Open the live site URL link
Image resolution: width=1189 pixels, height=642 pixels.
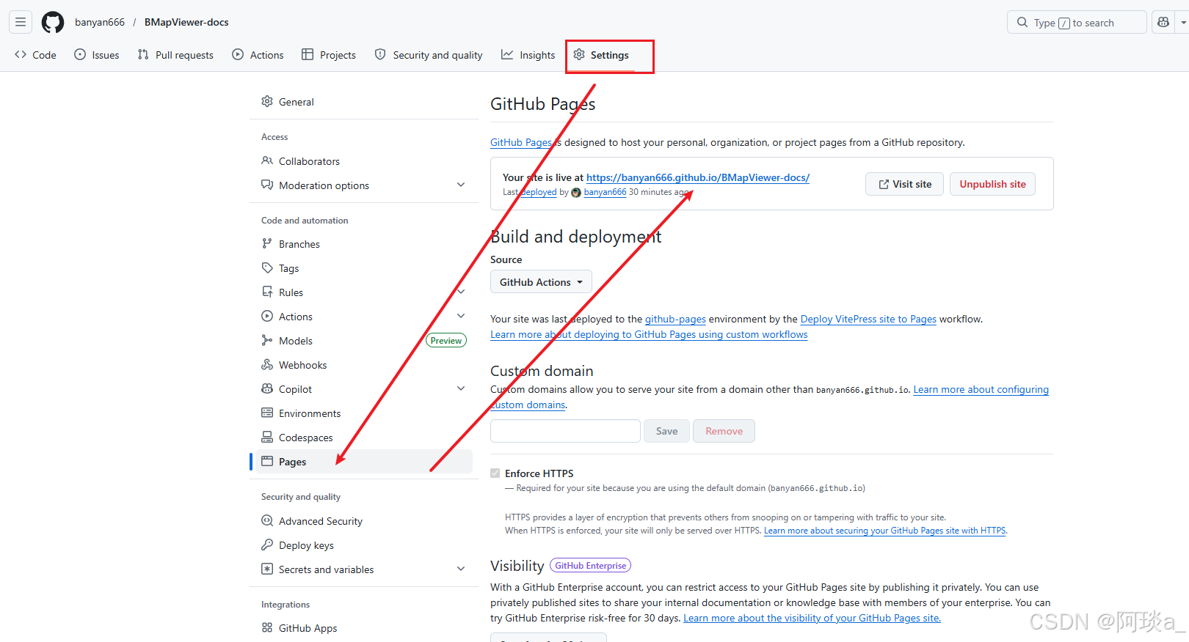(x=697, y=177)
